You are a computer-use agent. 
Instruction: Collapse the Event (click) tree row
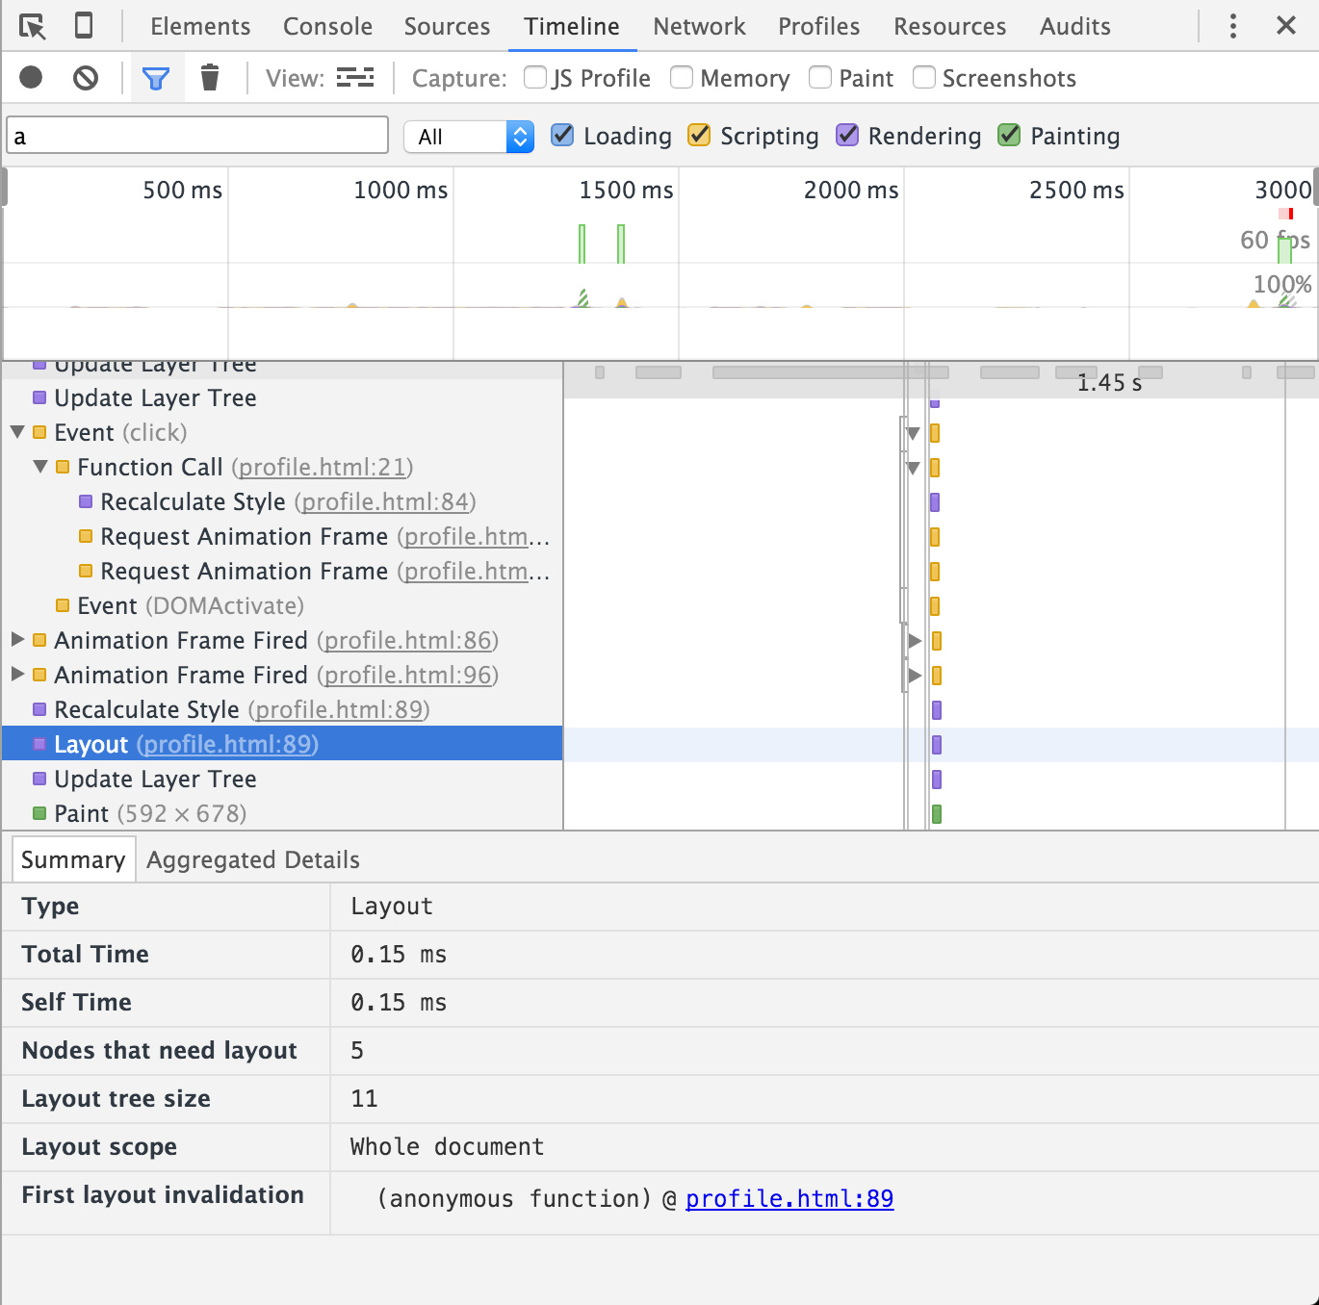click(17, 432)
